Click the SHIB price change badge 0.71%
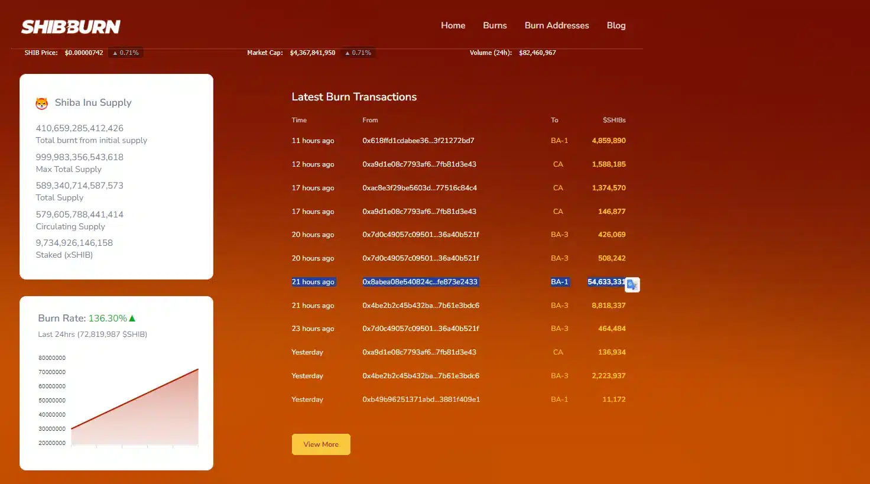 126,53
